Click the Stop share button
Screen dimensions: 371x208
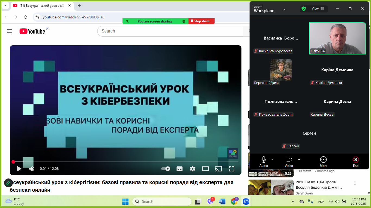pyautogui.click(x=202, y=21)
